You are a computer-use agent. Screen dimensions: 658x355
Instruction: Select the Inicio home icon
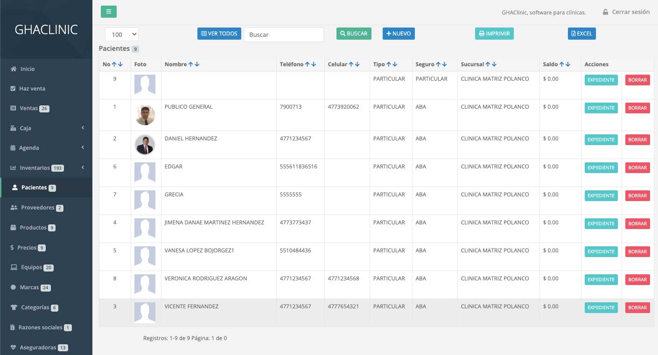point(14,69)
